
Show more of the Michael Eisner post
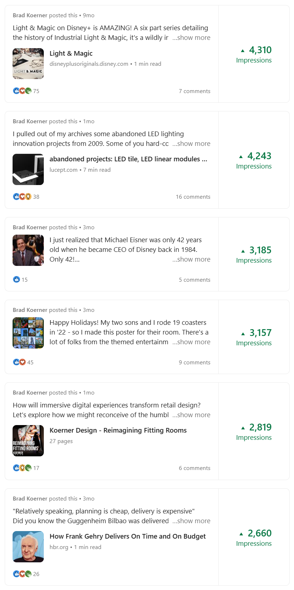click(191, 259)
